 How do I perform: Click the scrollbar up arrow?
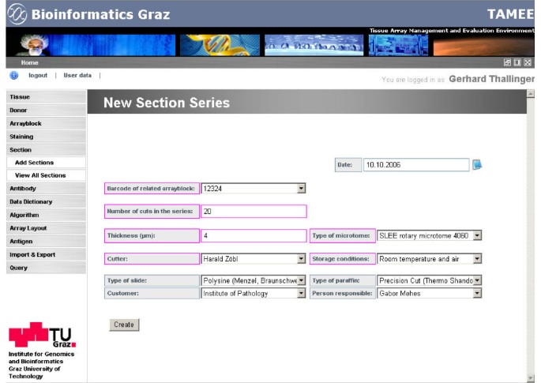531,94
